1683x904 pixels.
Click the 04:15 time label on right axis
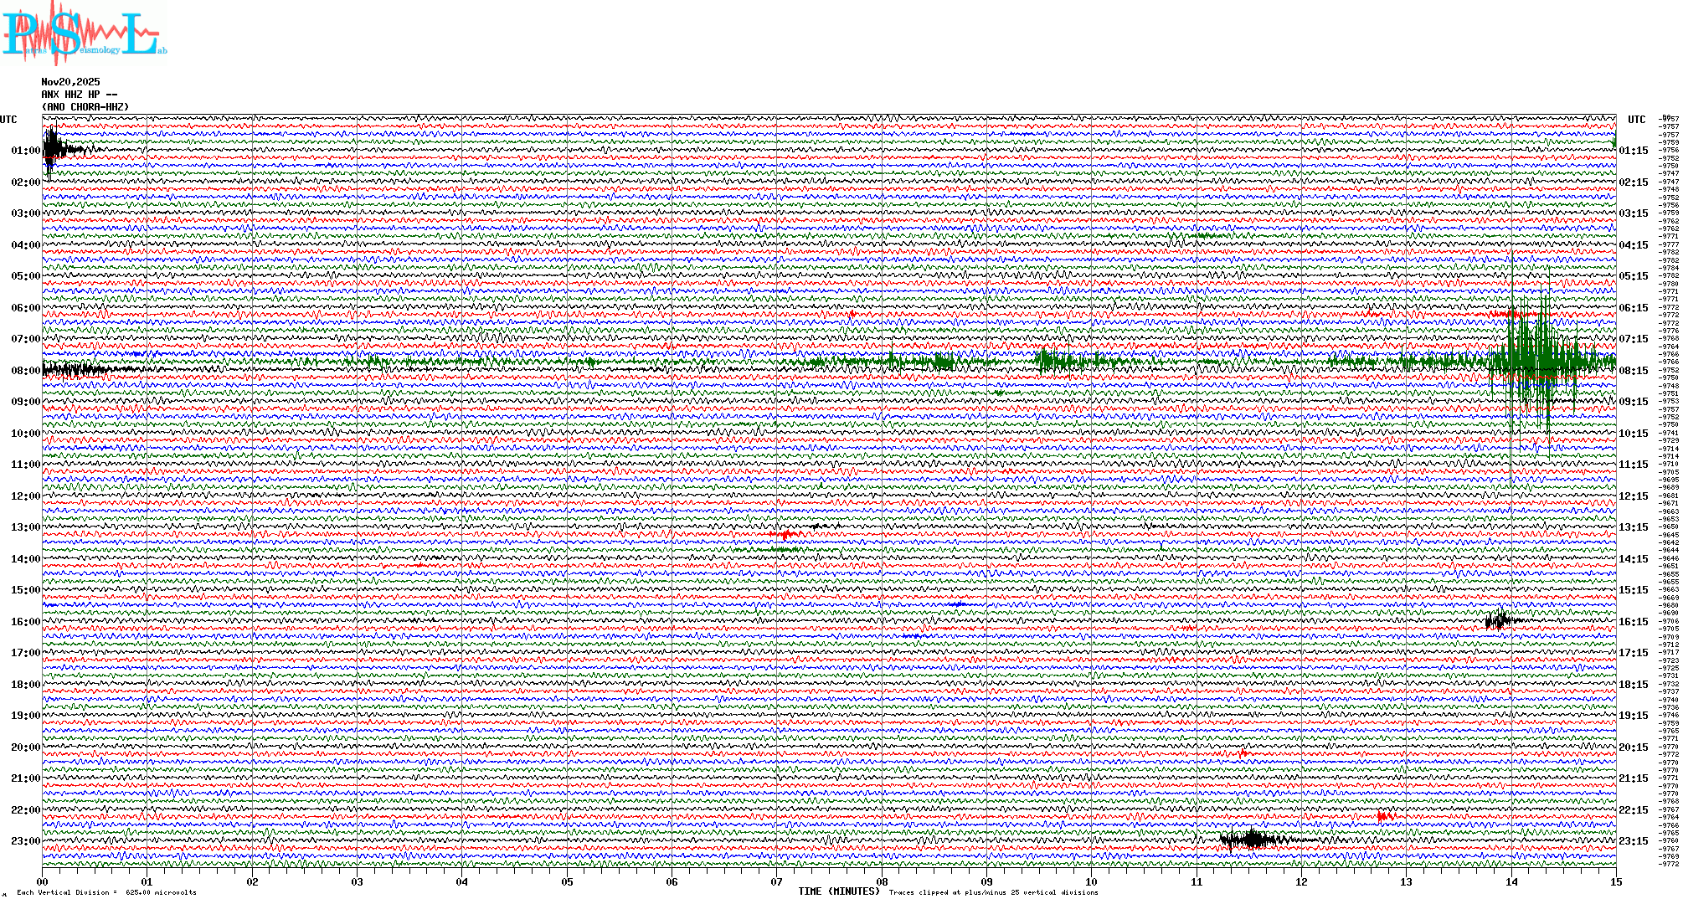coord(1633,245)
